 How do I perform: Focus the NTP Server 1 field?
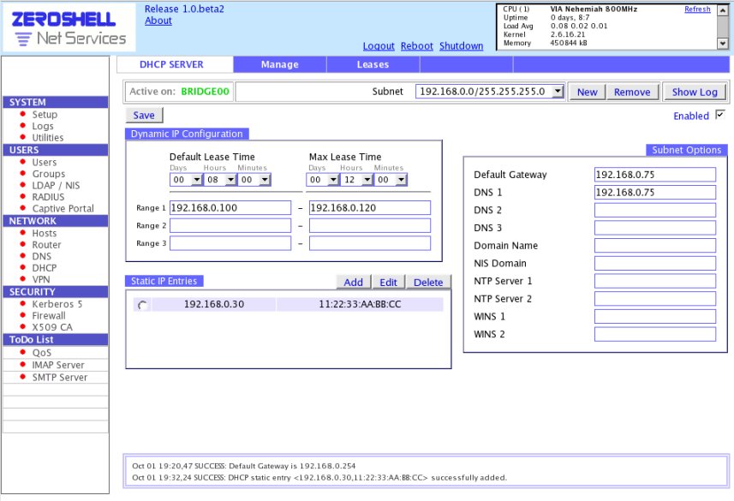pyautogui.click(x=655, y=281)
